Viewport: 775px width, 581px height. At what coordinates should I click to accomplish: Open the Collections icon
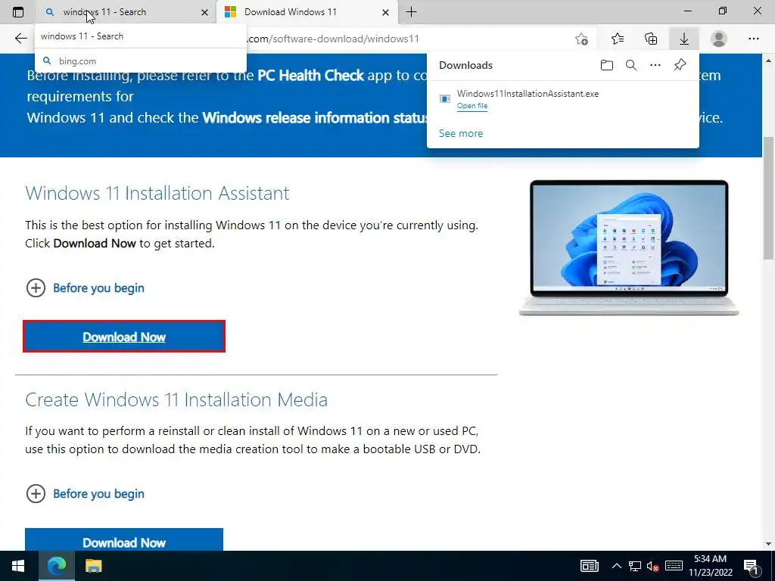(651, 39)
